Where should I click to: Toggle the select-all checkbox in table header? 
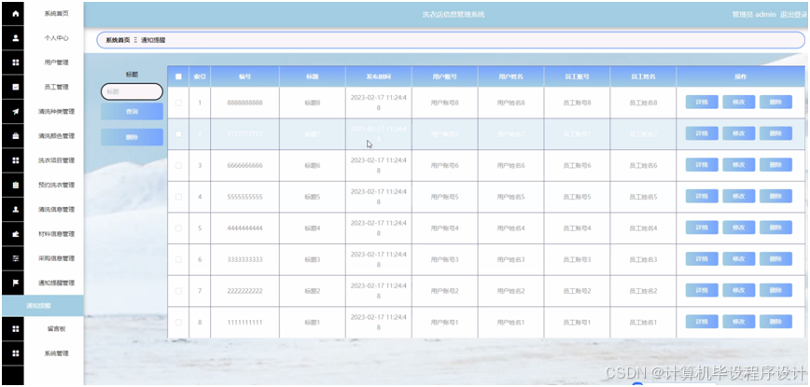(x=179, y=76)
